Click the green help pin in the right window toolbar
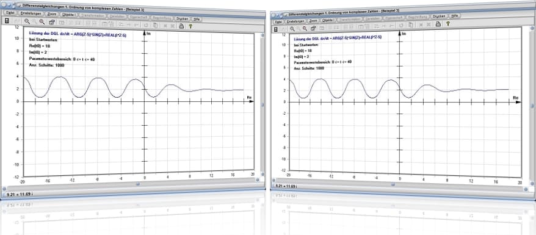Screen dimensions: 536x235 448,24
